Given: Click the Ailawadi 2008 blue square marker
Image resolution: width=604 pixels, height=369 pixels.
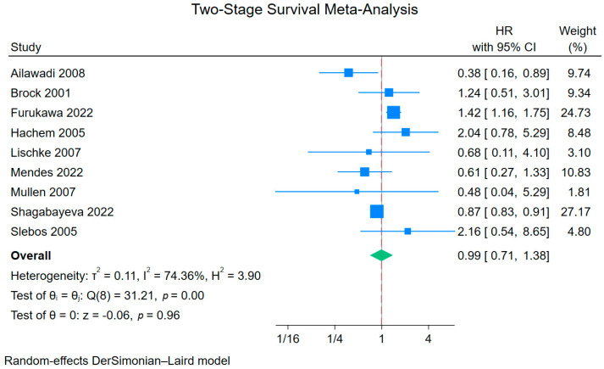Looking at the screenshot, I should (348, 72).
